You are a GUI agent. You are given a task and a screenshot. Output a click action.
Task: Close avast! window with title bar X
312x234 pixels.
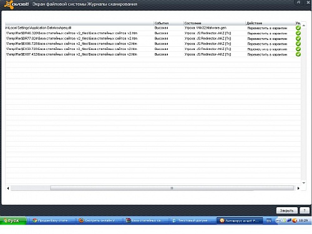pyautogui.click(x=308, y=2)
